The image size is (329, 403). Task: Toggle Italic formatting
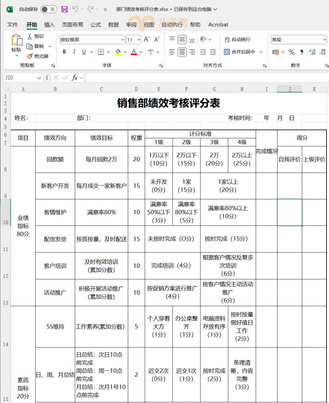tap(74, 52)
